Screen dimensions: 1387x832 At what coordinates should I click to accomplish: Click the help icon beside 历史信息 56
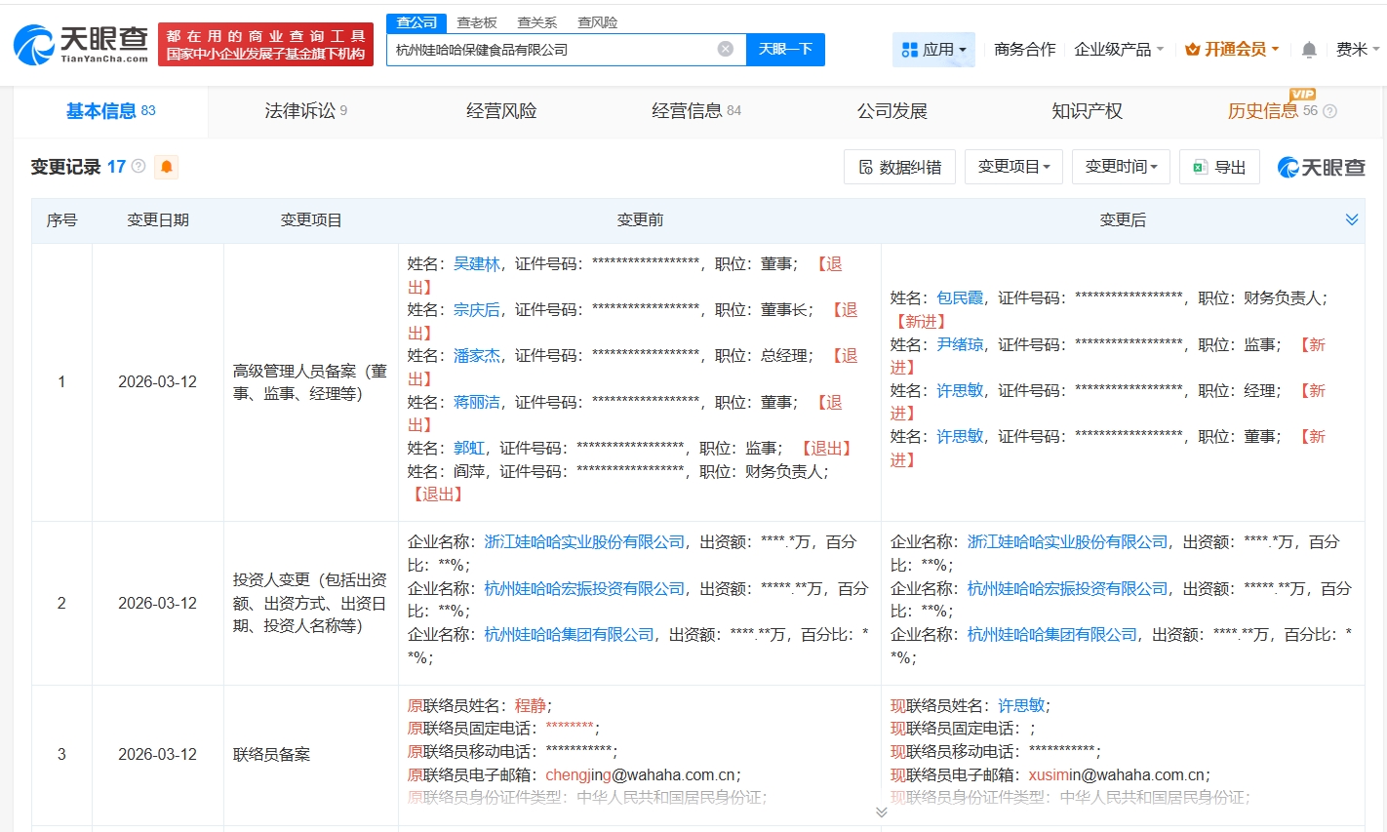pyautogui.click(x=1329, y=111)
